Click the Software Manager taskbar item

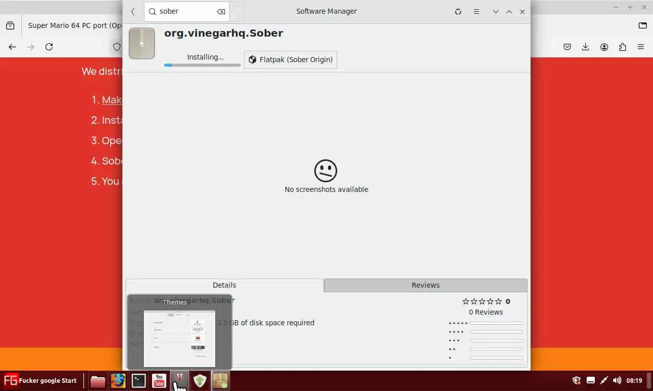(220, 381)
